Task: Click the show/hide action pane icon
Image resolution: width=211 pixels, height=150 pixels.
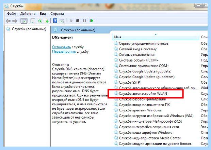Action: pos(62,21)
